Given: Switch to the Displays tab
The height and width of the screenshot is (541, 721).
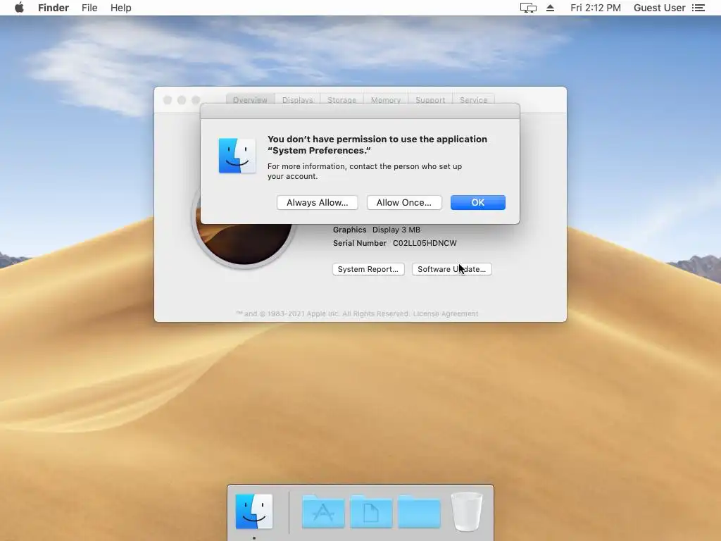Looking at the screenshot, I should 298,99.
